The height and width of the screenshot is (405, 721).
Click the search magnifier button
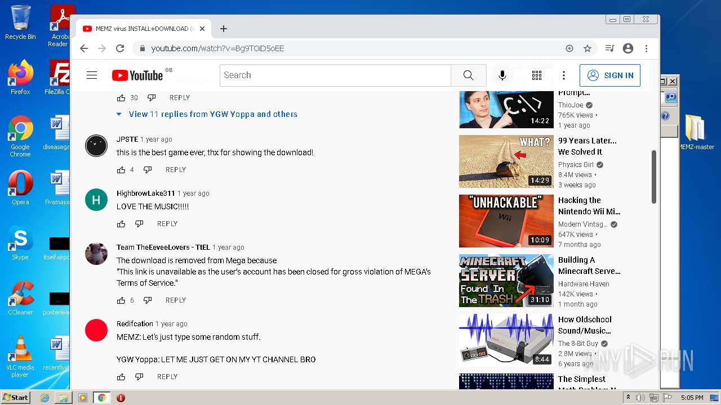click(x=469, y=75)
